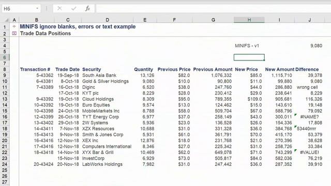Click the Enter checkmark formula bar icon
Screen dimensions: 331x186
tap(73, 8)
